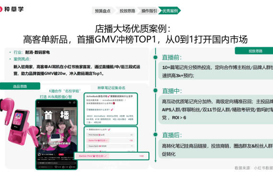Select the Pink Parade poll option
The width and height of the screenshot is (273, 172).
(x=110, y=135)
